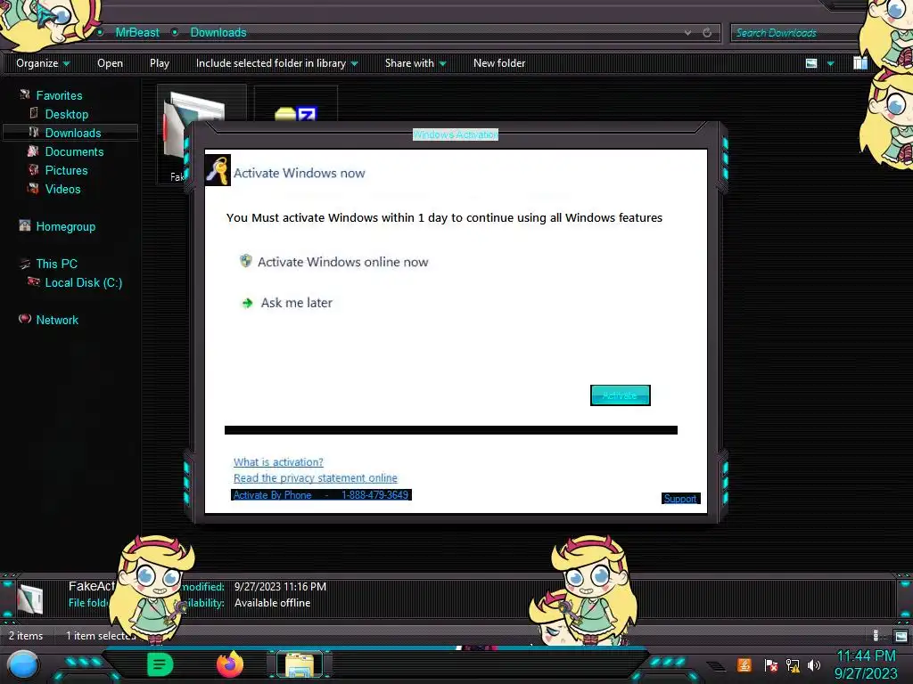Image resolution: width=913 pixels, height=684 pixels.
Task: Click MrBeast in the address breadcrumb
Action: (136, 33)
